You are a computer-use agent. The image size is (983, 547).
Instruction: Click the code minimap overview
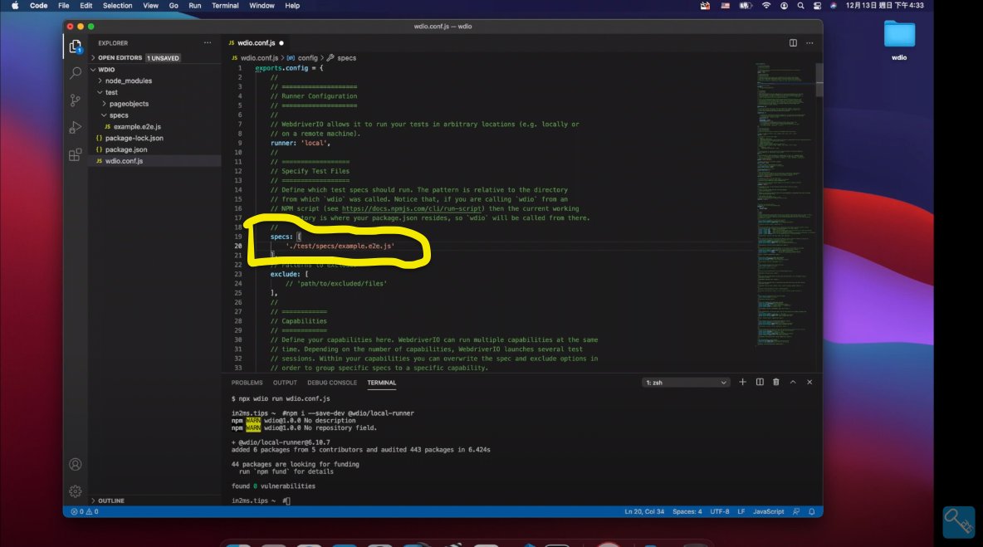(784, 203)
